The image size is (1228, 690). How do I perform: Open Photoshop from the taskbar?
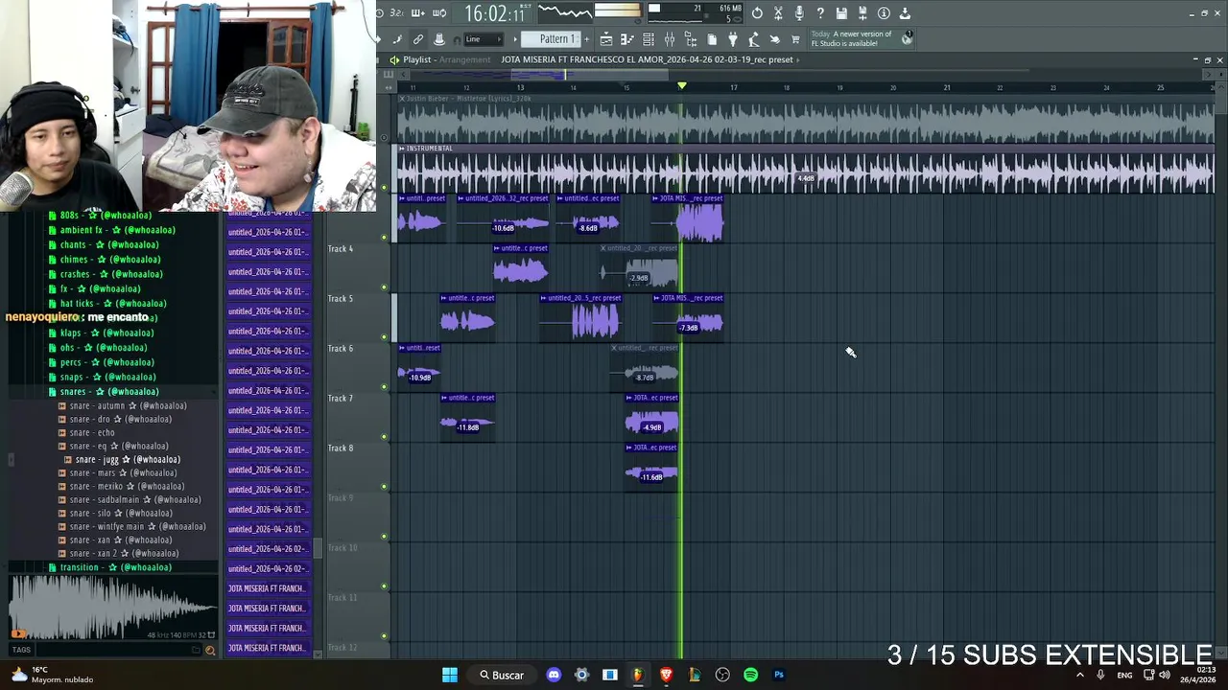coord(779,675)
